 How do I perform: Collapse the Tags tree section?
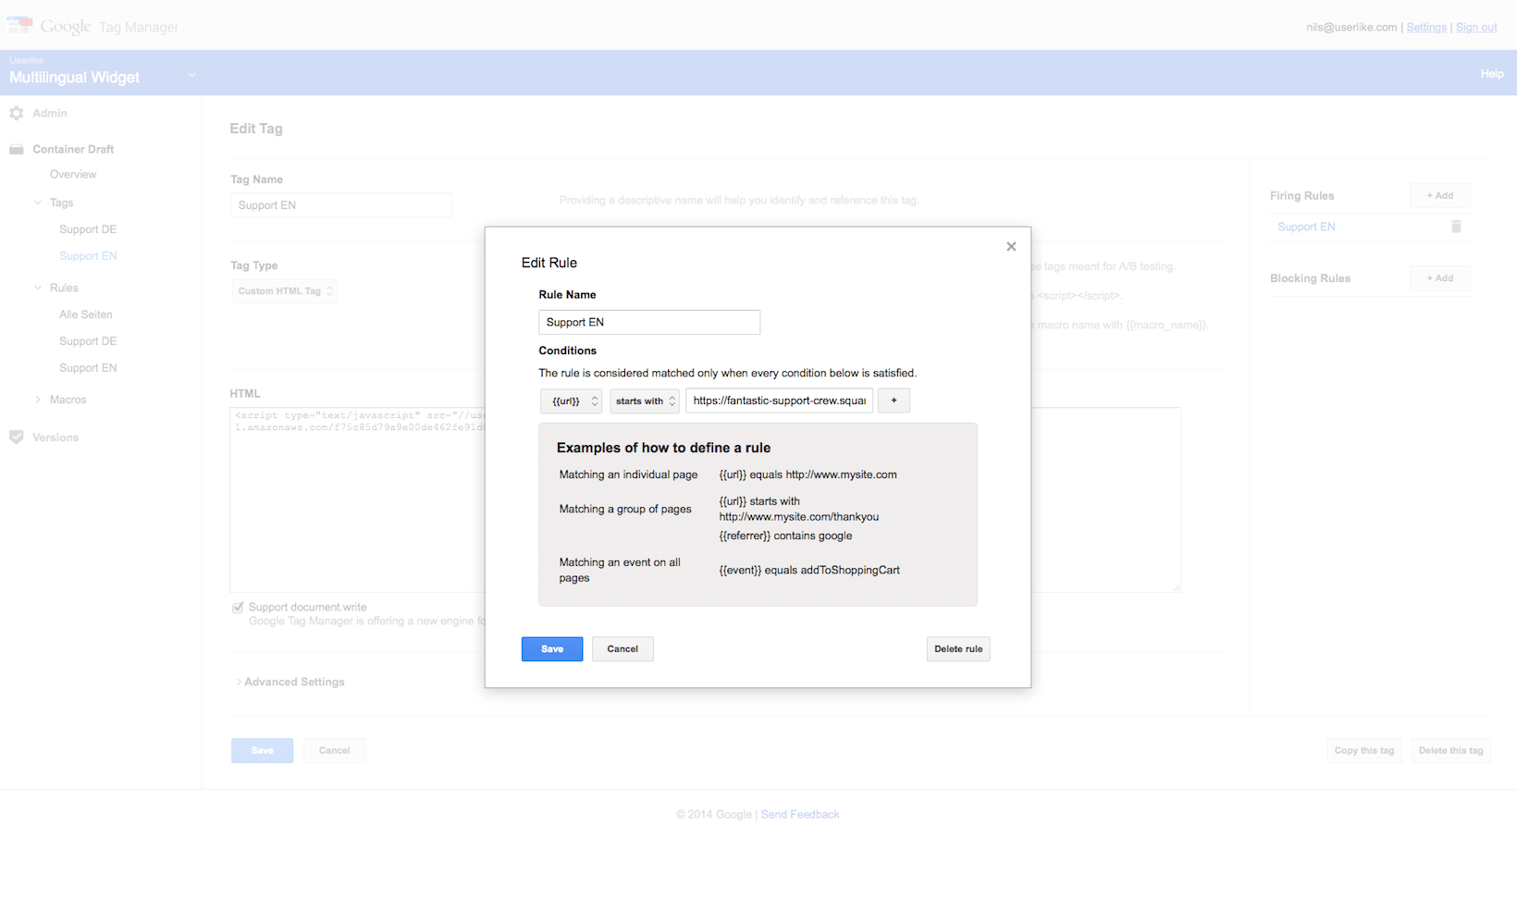tap(38, 203)
